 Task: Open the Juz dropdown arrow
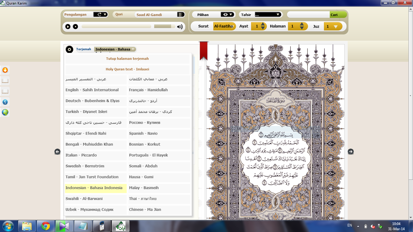click(x=336, y=27)
